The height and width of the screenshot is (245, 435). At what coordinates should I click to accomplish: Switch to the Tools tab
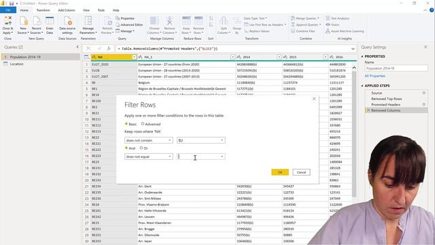click(101, 10)
